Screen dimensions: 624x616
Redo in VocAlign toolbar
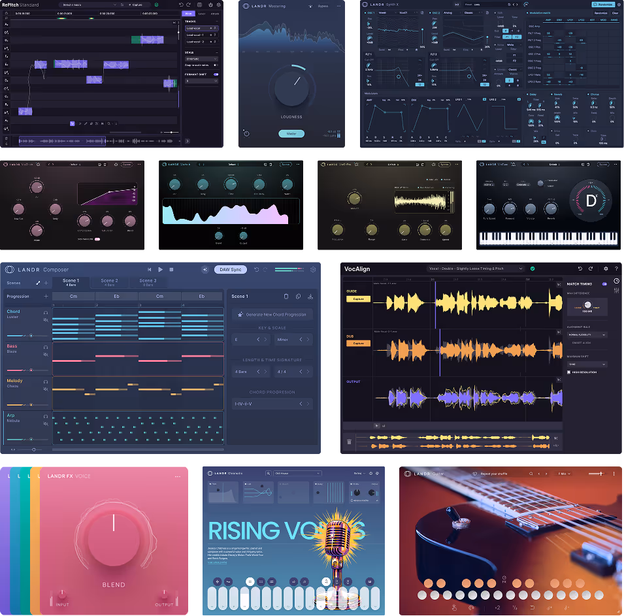(591, 268)
